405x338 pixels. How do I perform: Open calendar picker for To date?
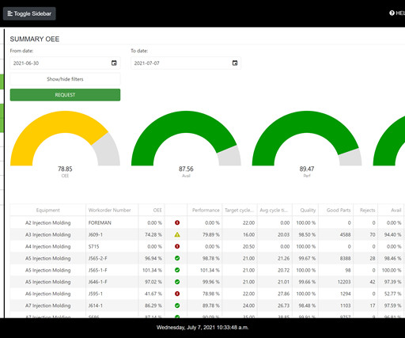point(235,63)
